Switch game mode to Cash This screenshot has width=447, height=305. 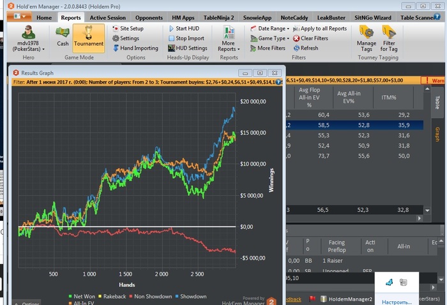click(63, 36)
